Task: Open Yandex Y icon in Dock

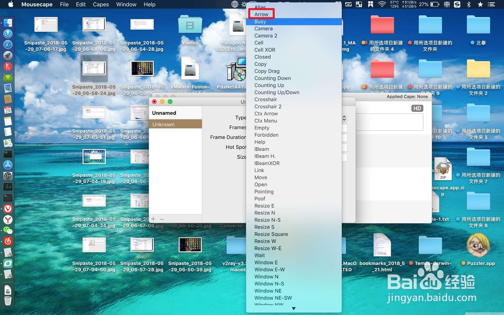Action: [8, 220]
